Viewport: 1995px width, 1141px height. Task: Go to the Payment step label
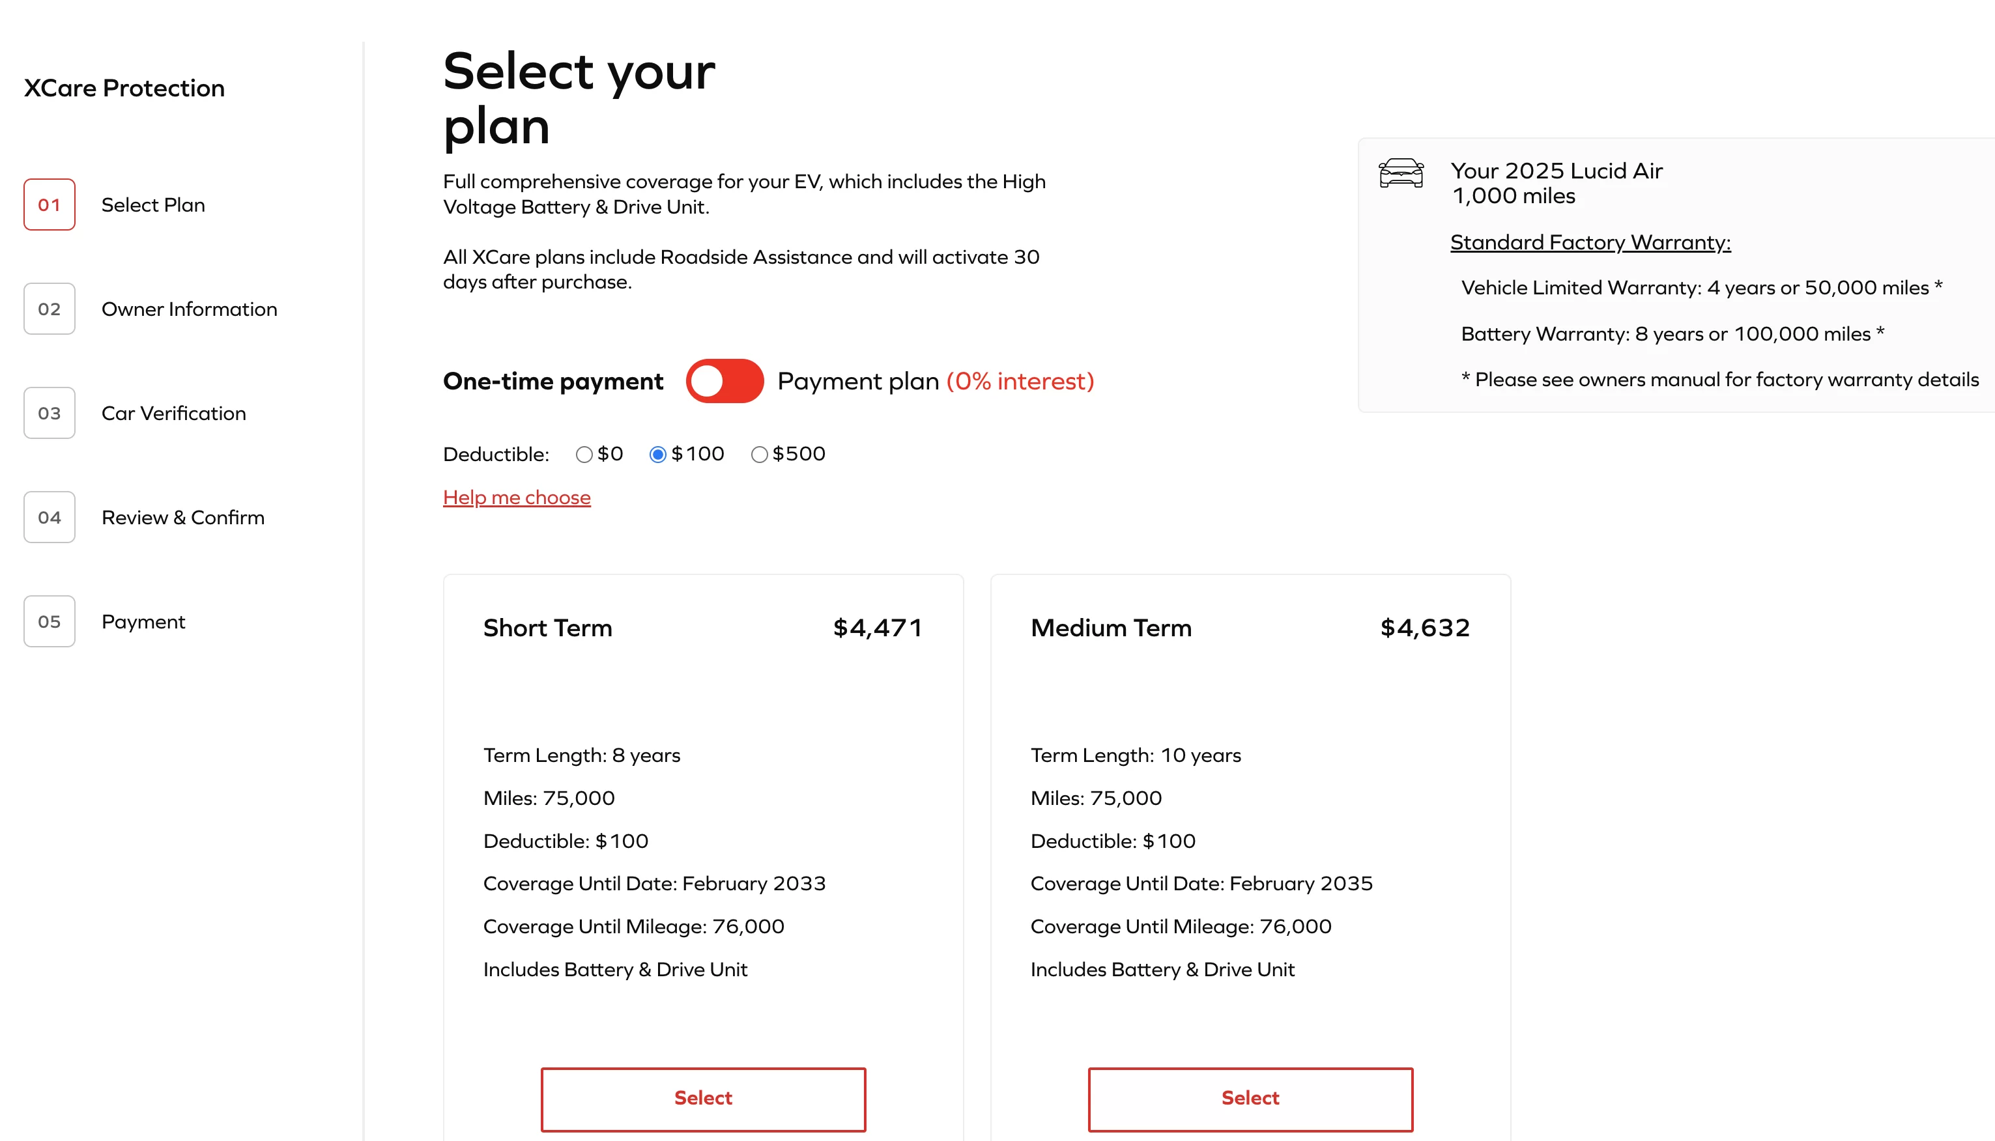(143, 622)
